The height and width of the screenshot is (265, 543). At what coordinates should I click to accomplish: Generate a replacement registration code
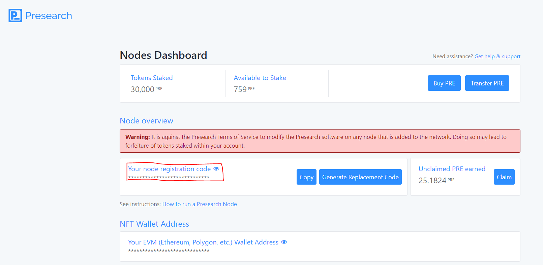tap(360, 177)
